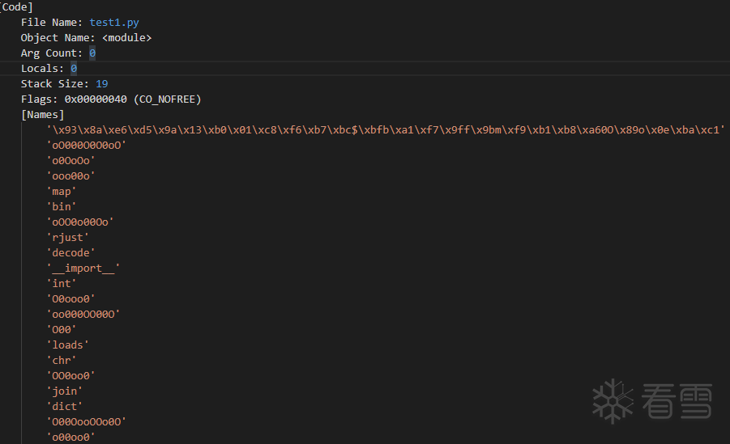Viewport: 730px width, 444px height.
Task: Click the 看雪 watermark text
Action: 677,400
